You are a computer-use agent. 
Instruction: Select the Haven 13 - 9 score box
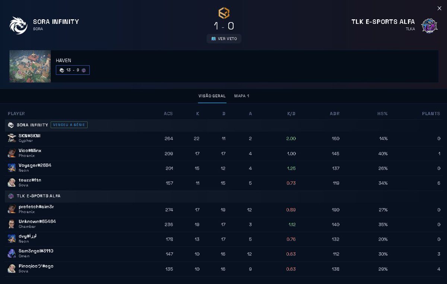(x=73, y=70)
